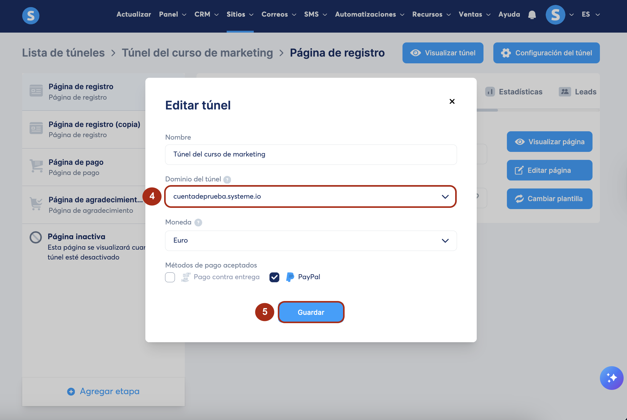Screen dimensions: 627x420
Task: Open the AI assistant sparkle button
Action: (x=611, y=378)
